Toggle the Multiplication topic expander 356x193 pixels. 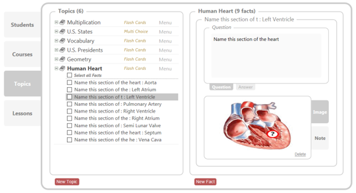click(56, 22)
